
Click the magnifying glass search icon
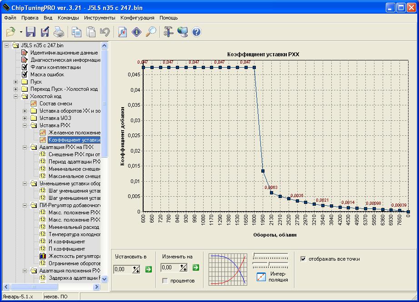151,32
